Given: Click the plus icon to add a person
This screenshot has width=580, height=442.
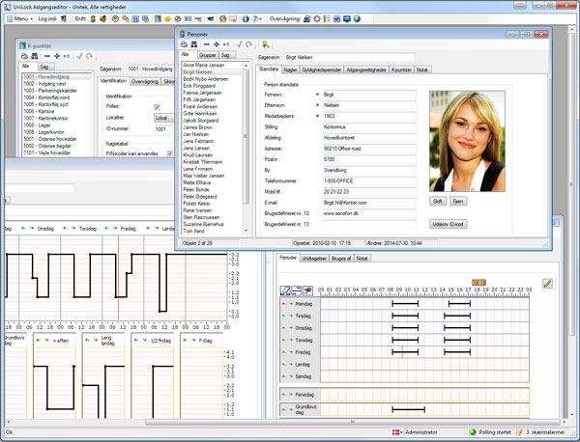Looking at the screenshot, I should pyautogui.click(x=215, y=44).
